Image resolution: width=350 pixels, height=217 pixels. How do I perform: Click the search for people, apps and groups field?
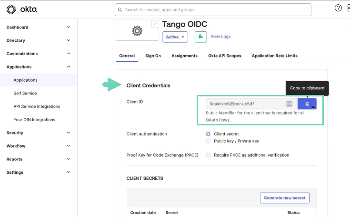coord(213,9)
